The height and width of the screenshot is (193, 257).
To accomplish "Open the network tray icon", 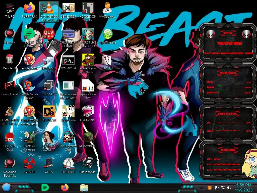I will pos(223,187).
